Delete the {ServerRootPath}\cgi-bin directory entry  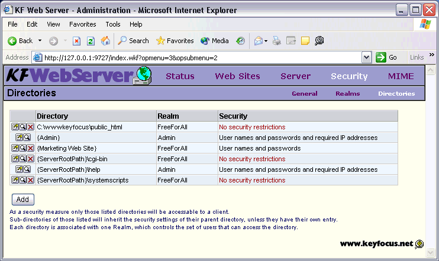(x=31, y=159)
